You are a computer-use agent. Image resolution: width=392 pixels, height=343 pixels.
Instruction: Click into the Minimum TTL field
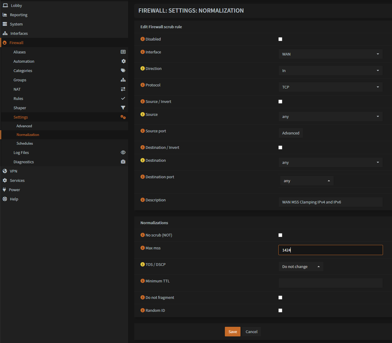click(x=330, y=283)
